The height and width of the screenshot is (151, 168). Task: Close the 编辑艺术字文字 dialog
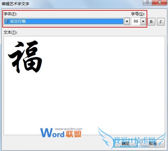(160, 2)
